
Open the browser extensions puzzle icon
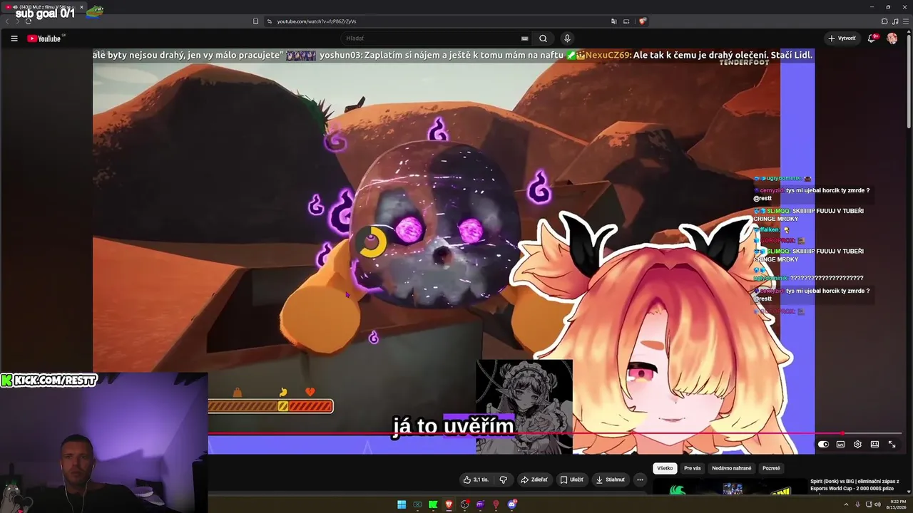(x=884, y=21)
